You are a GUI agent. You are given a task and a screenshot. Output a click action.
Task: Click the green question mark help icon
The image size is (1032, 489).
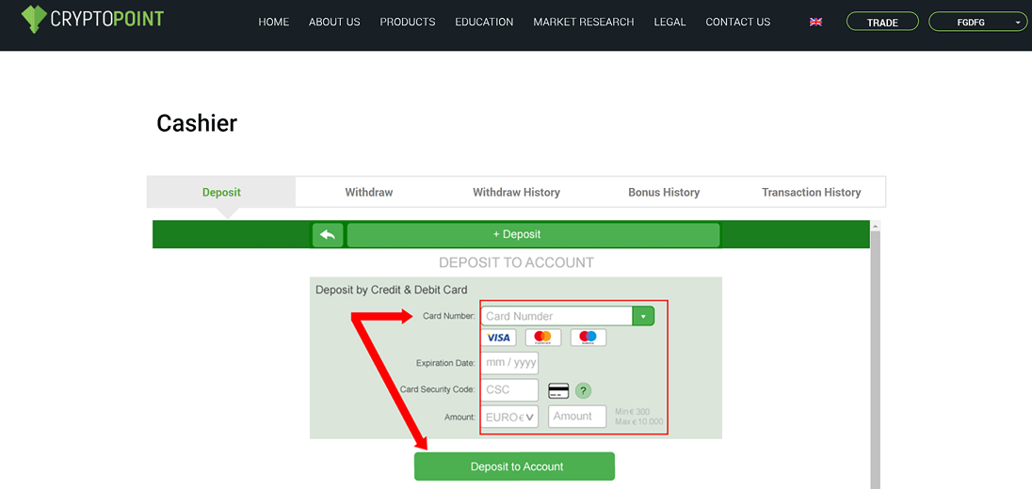583,390
